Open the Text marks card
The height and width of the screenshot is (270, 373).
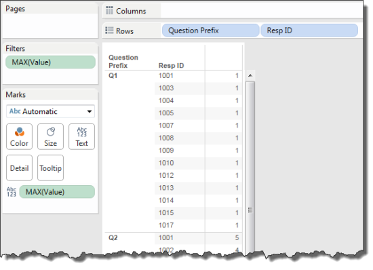[81, 136]
